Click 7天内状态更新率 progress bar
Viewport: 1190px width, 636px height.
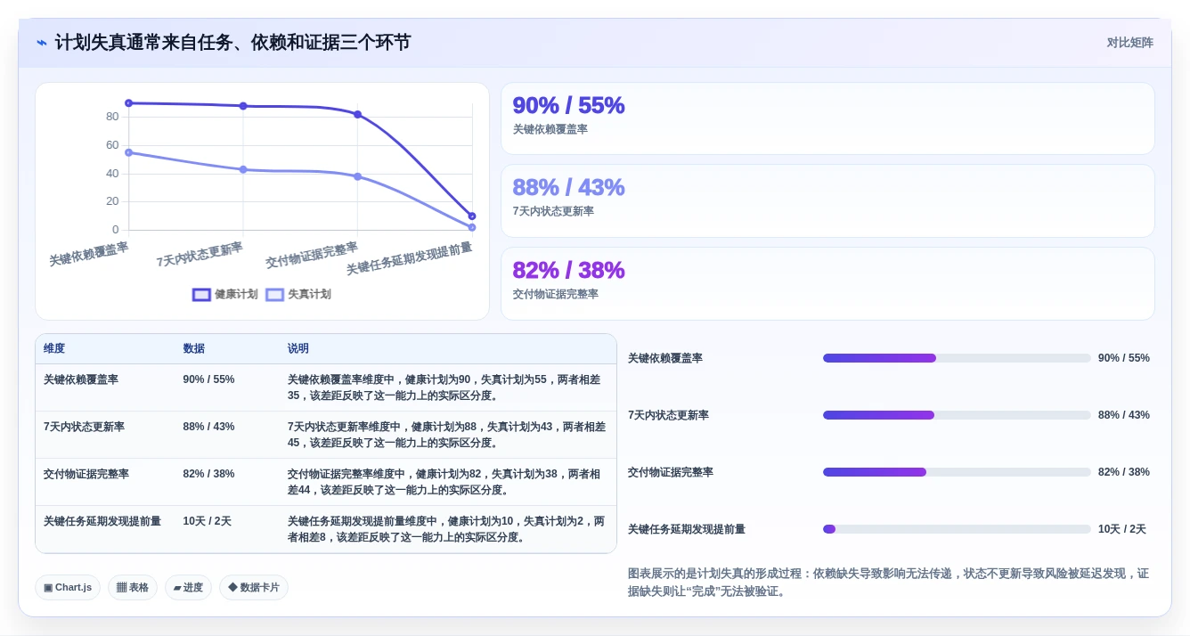pyautogui.click(x=957, y=415)
